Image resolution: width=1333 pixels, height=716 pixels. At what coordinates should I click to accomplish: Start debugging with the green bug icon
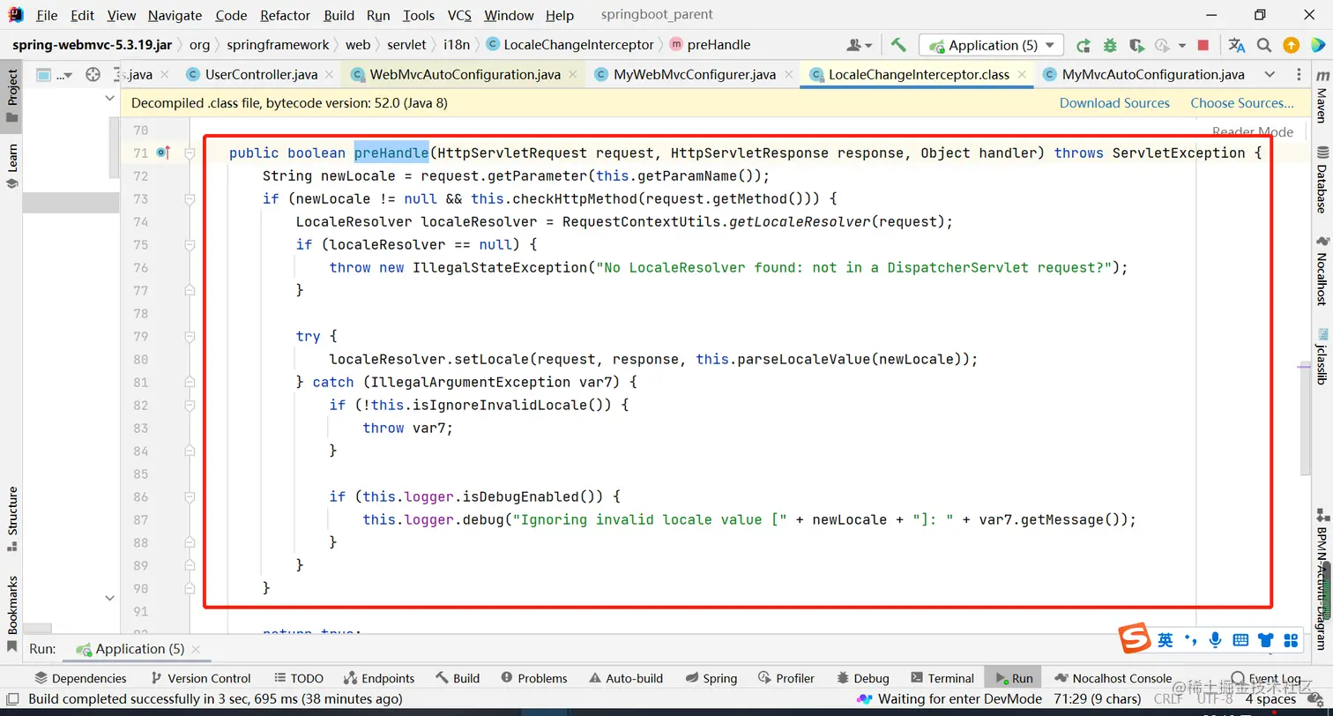coord(1110,45)
